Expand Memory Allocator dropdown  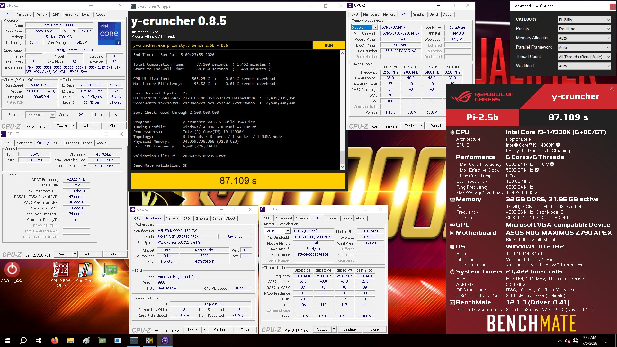point(584,38)
